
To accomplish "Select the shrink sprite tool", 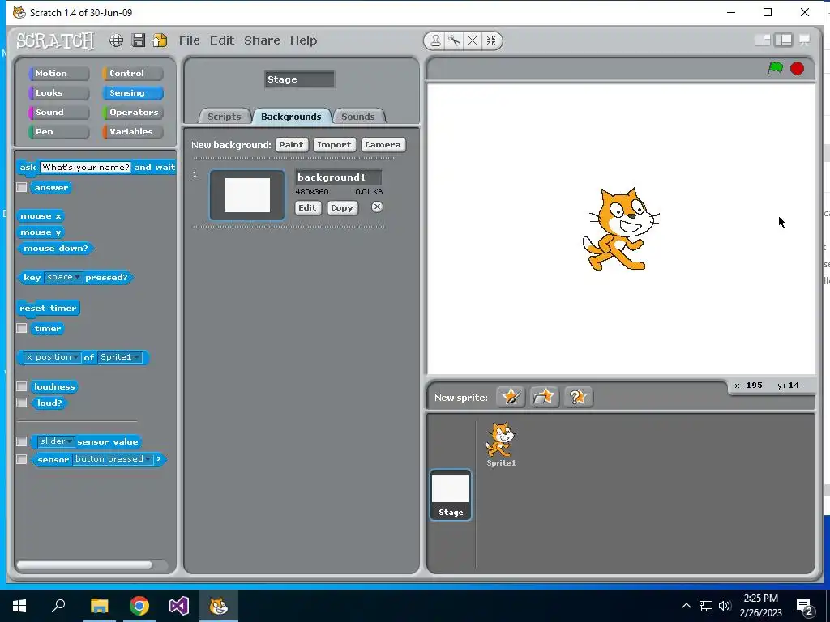I will [490, 40].
